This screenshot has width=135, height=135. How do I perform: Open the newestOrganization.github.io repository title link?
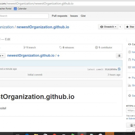point(43,27)
